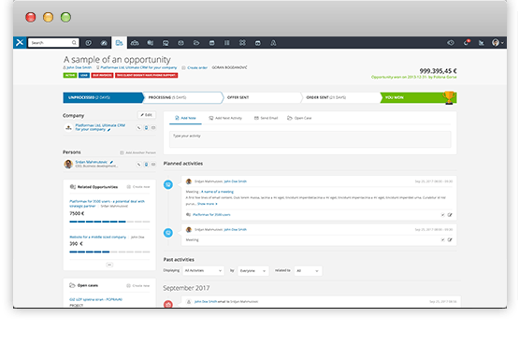Screen dimensions: 519x346
Task: Mark 'A name of a meeting' activity as done
Action: 442,215
